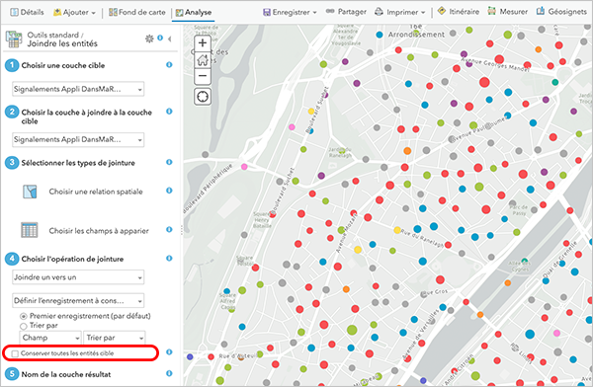593x387 pixels.
Task: Open the Champ dropdown
Action: (x=50, y=338)
